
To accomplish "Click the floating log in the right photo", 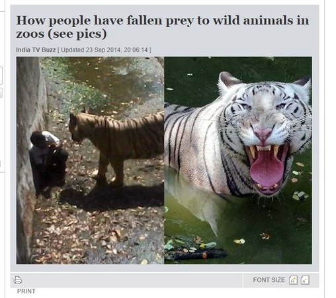I will 196,254.
